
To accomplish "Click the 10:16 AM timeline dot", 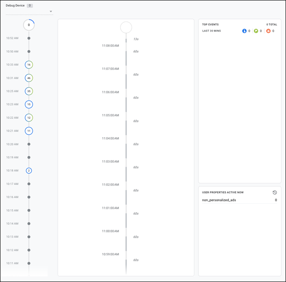I will click(x=29, y=197).
